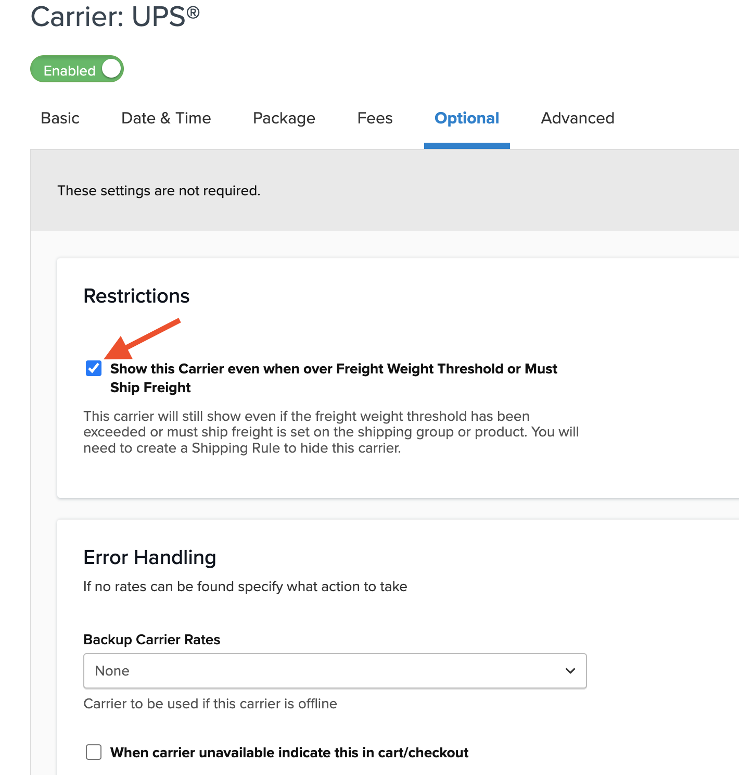
Task: Click the Carrier: UPS page title
Action: click(x=115, y=16)
